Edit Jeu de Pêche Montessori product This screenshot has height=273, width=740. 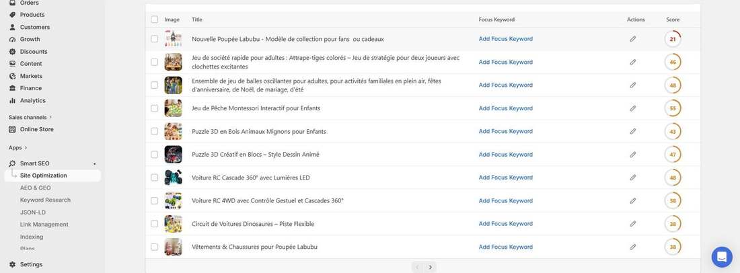click(x=633, y=108)
